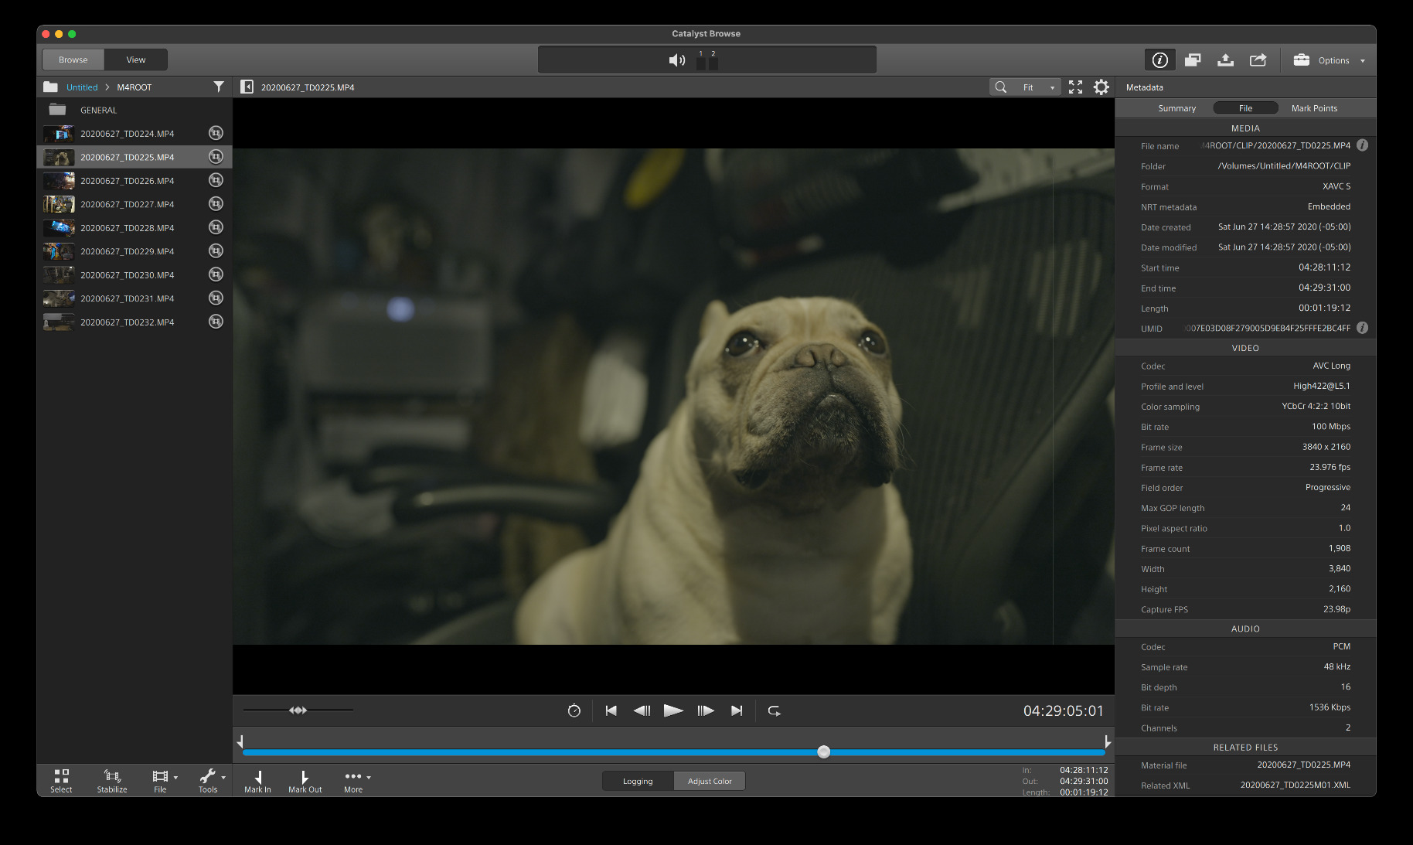Go to the Untitled volume breadcrumb
This screenshot has width=1413, height=845.
[x=82, y=87]
